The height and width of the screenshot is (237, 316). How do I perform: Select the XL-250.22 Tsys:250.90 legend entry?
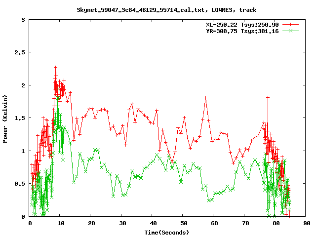242,25
